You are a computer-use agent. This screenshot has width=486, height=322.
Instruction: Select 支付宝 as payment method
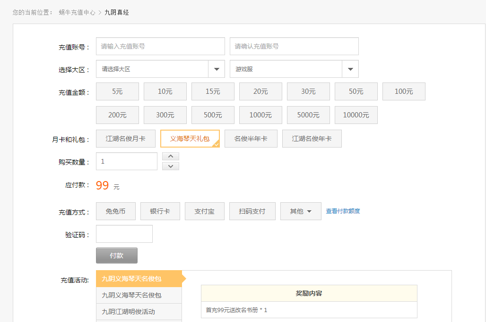(204, 211)
